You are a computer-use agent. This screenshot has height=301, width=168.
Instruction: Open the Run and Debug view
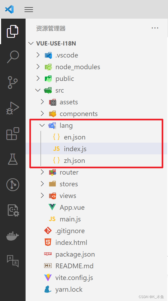pyautogui.click(x=13, y=108)
